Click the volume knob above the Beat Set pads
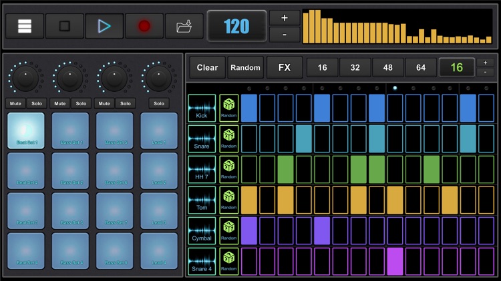The image size is (501, 281). click(x=25, y=78)
